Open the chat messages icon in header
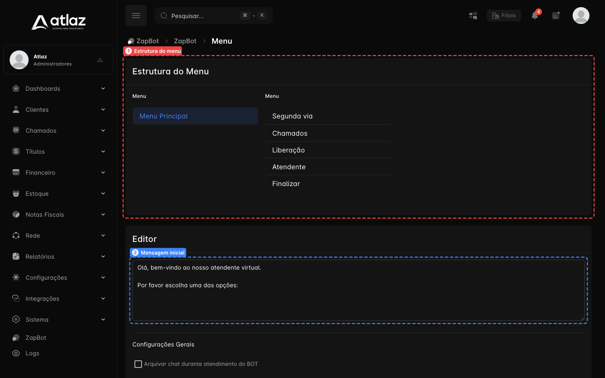The image size is (605, 378). pos(556,16)
